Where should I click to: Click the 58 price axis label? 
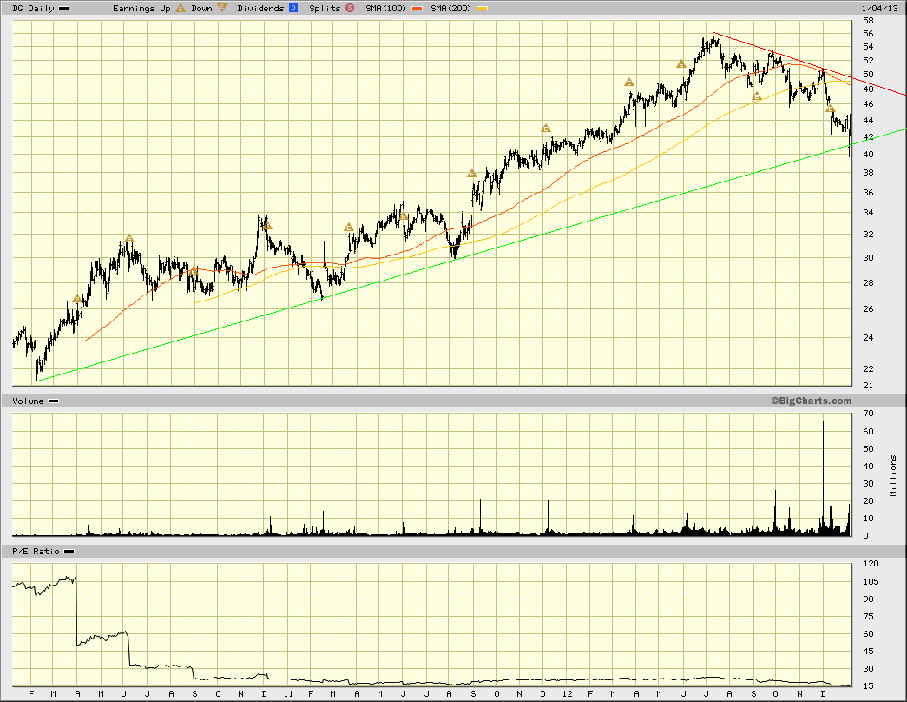[x=868, y=20]
